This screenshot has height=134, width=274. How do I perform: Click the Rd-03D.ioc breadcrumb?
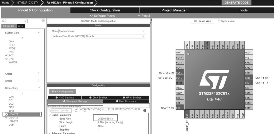pyautogui.click(x=70, y=3)
